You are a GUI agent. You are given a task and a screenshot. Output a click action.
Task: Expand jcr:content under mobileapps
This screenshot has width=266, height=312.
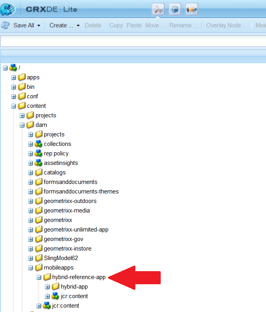[x=39, y=306]
